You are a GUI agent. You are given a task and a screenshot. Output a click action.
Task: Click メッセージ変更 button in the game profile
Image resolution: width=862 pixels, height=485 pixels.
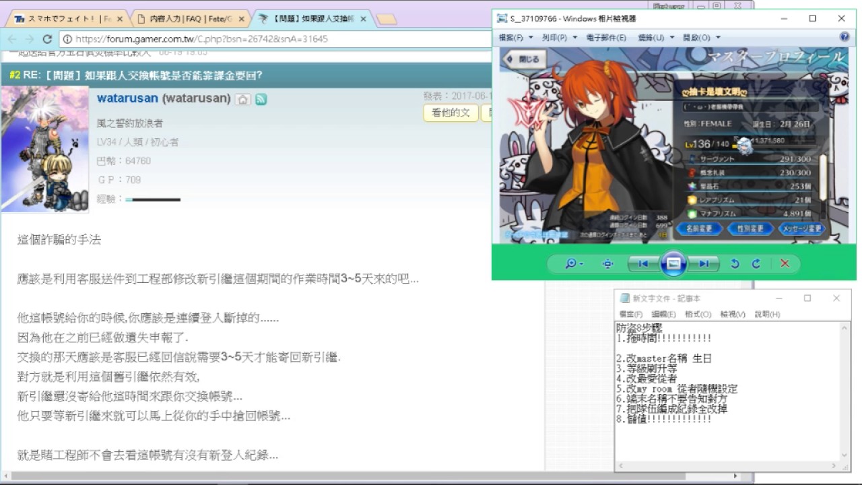(x=801, y=229)
